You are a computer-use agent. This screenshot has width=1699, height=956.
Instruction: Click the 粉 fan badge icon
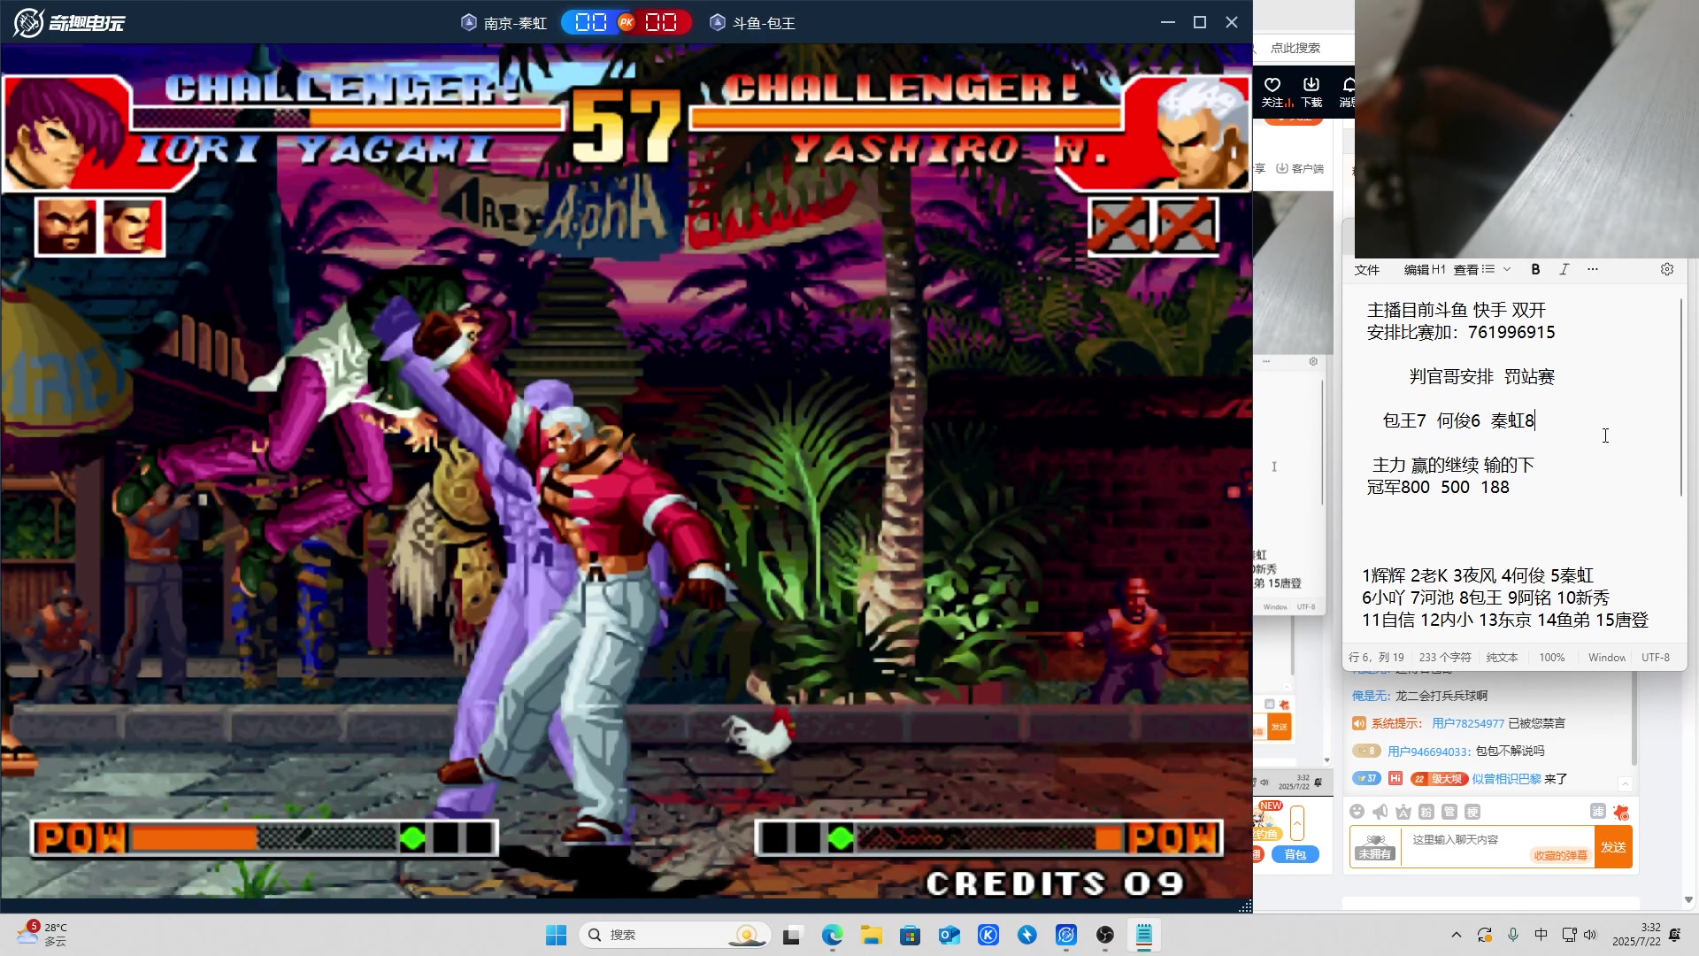pos(1426,812)
